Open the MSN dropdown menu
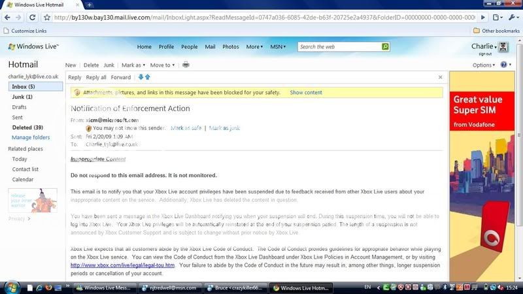The height and width of the screenshot is (294, 523). (277, 47)
